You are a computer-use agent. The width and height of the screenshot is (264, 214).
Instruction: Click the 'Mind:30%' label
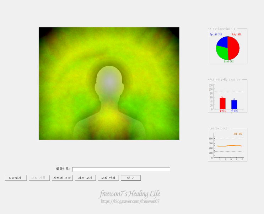pyautogui.click(x=228, y=61)
